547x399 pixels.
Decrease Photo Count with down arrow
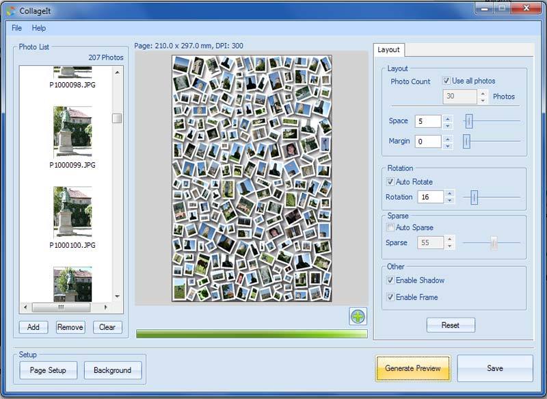(x=483, y=100)
